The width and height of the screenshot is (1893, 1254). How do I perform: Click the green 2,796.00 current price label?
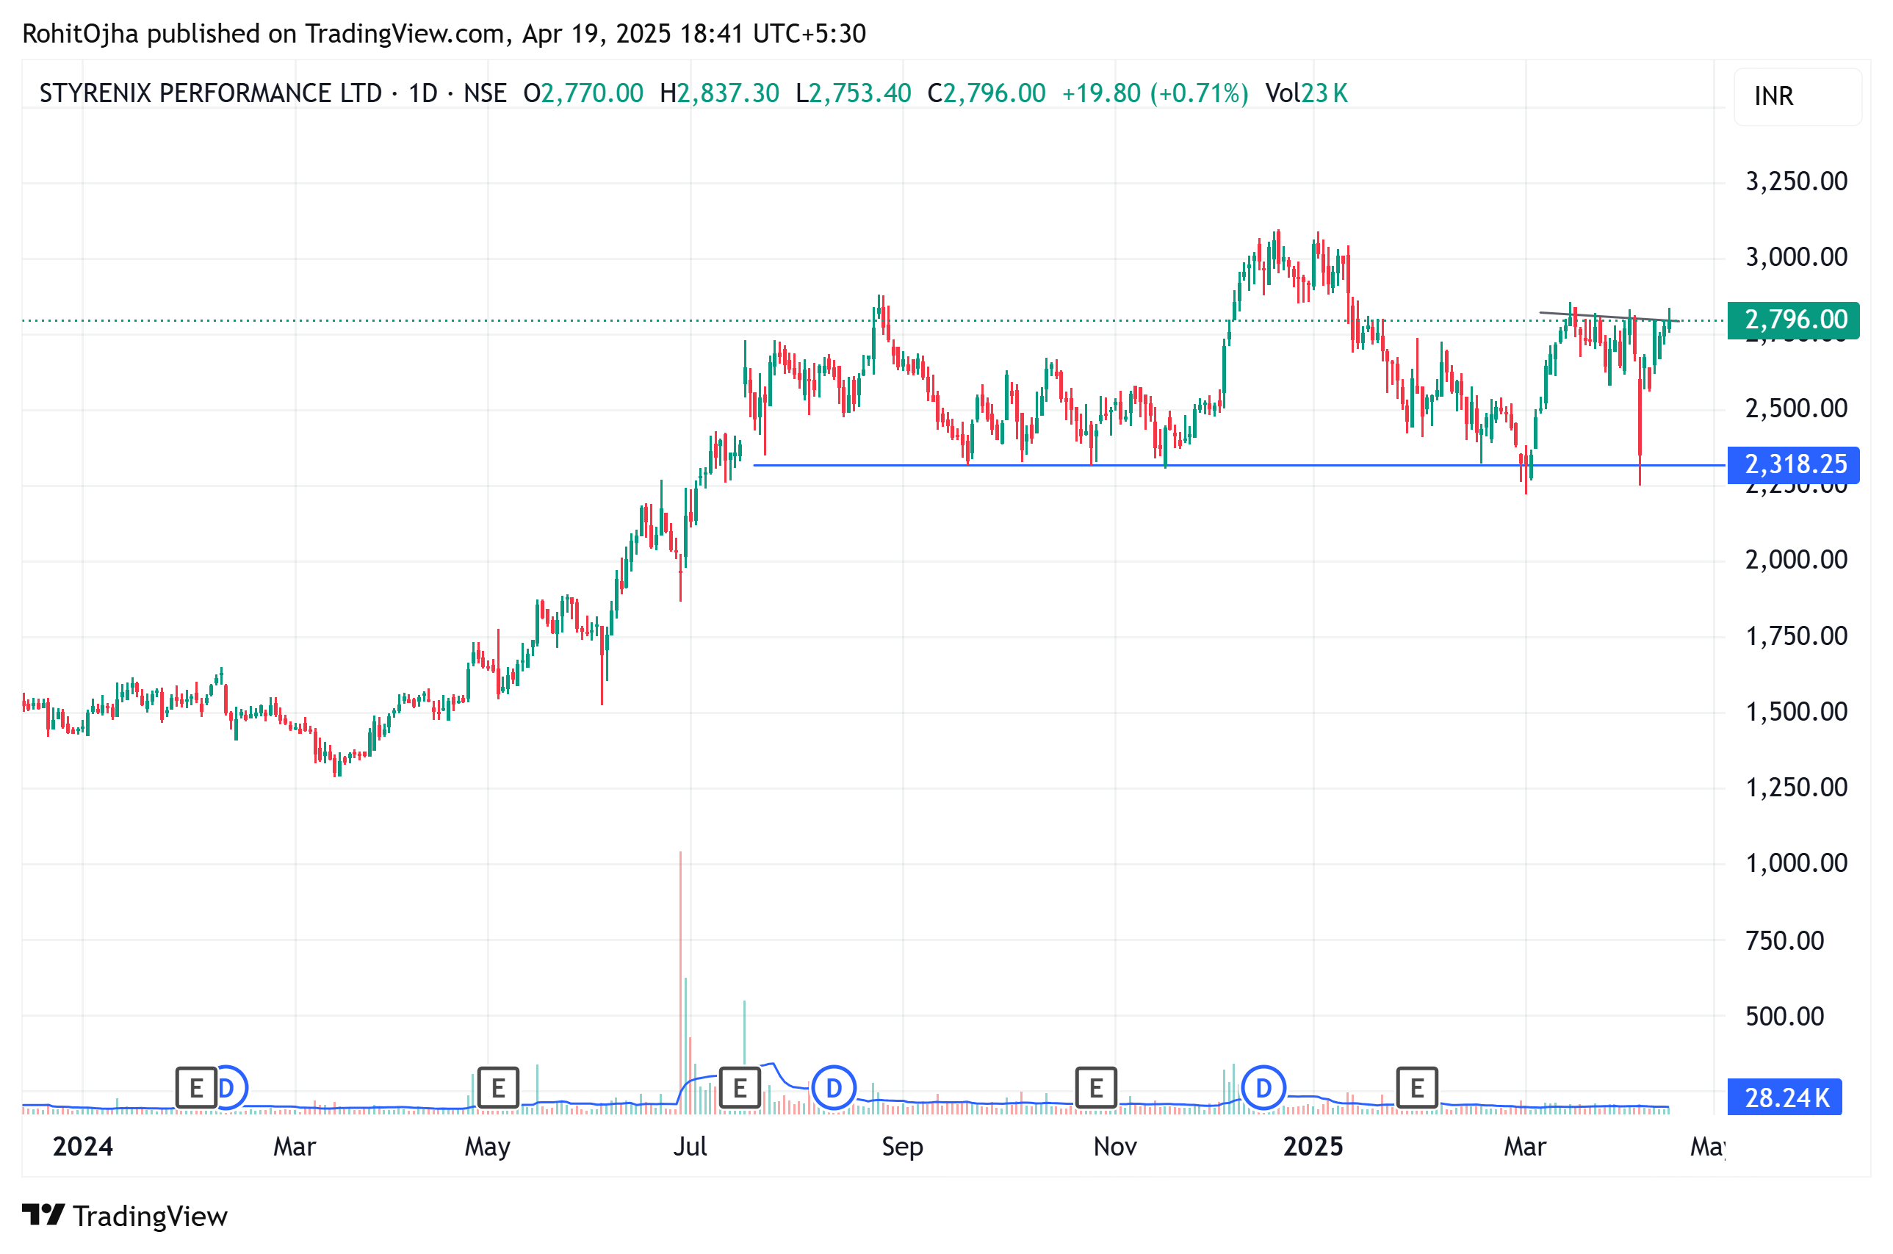[x=1792, y=320]
